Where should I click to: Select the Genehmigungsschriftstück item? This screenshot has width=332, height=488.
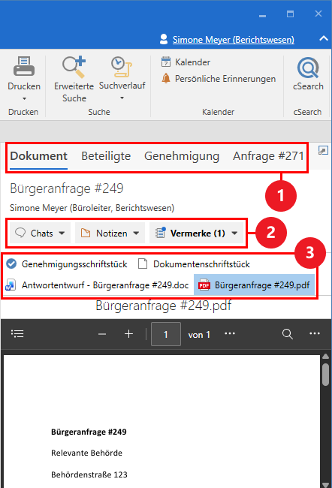(67, 264)
